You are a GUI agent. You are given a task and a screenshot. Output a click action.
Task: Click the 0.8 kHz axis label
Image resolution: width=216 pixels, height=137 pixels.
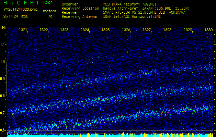click(x=3, y=96)
